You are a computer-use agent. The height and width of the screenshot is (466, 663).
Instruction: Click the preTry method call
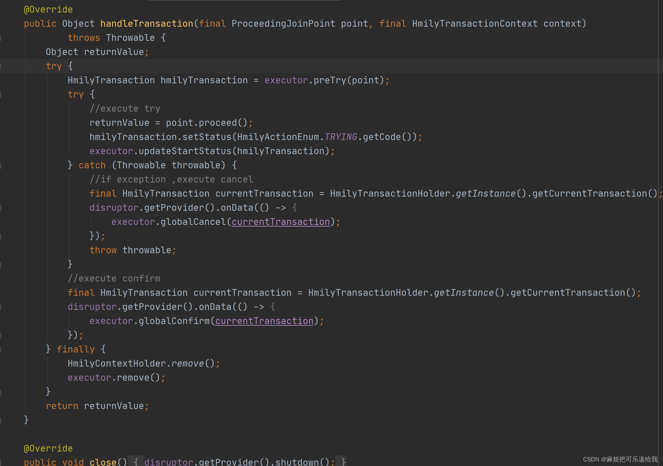tap(330, 80)
